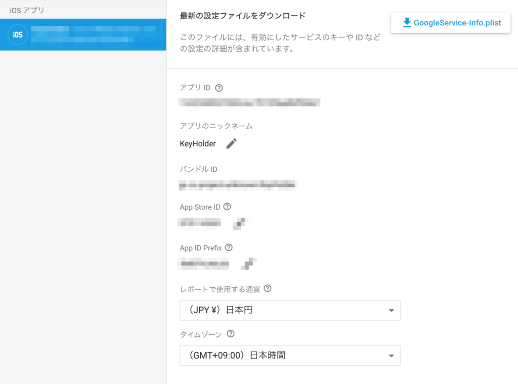Click the help icon next to タイムゾーン
Viewport: 518px width, 384px height.
tap(231, 334)
